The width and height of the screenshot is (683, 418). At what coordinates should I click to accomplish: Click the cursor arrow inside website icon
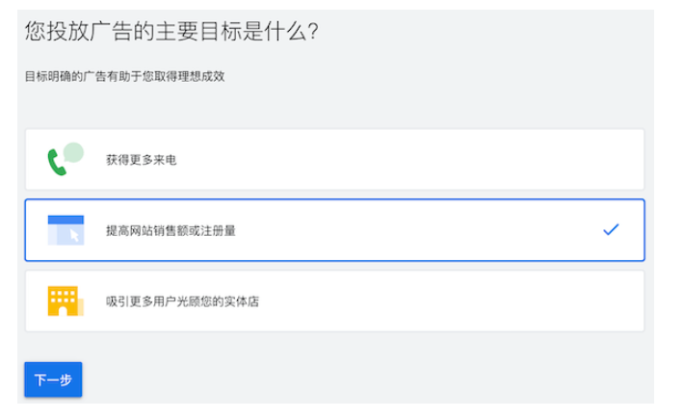(x=75, y=235)
